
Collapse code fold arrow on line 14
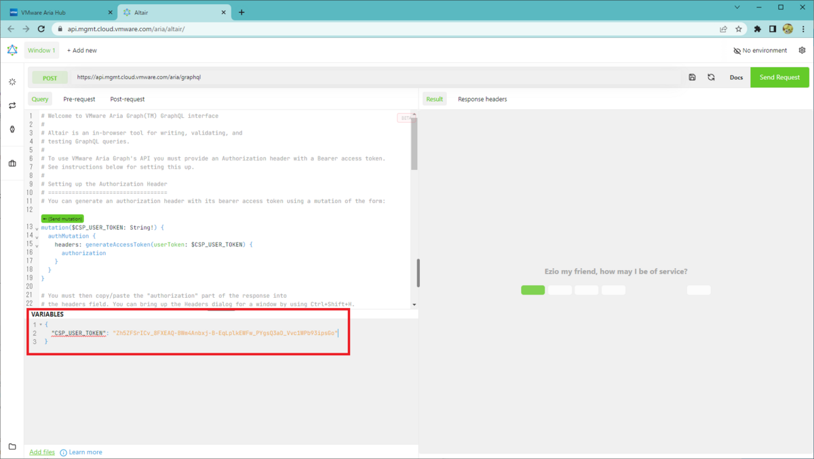click(37, 237)
